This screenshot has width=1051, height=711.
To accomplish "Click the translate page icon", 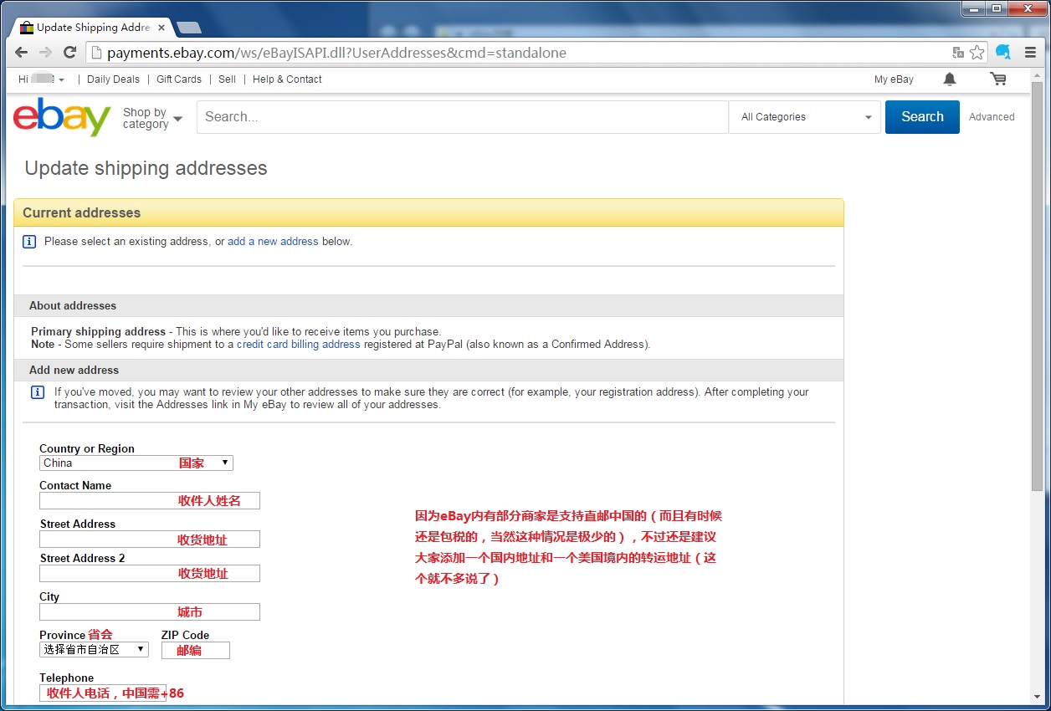I will click(958, 53).
